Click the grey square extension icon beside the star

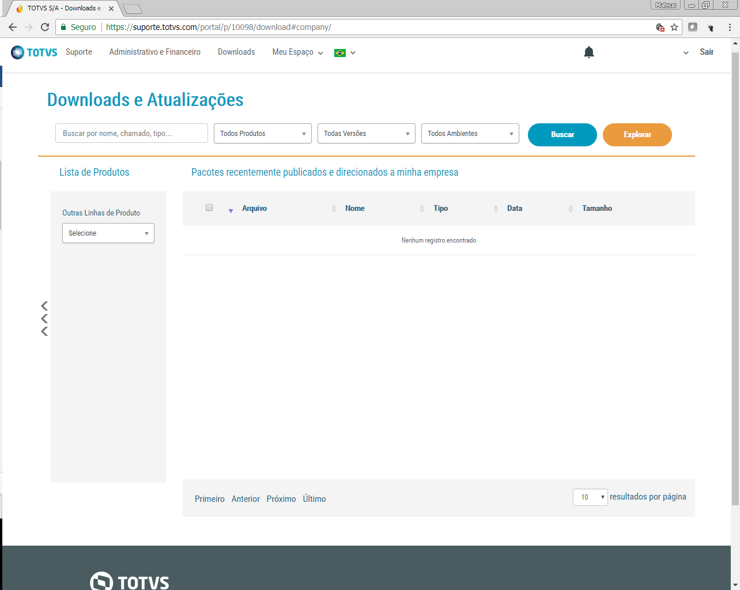coord(693,27)
